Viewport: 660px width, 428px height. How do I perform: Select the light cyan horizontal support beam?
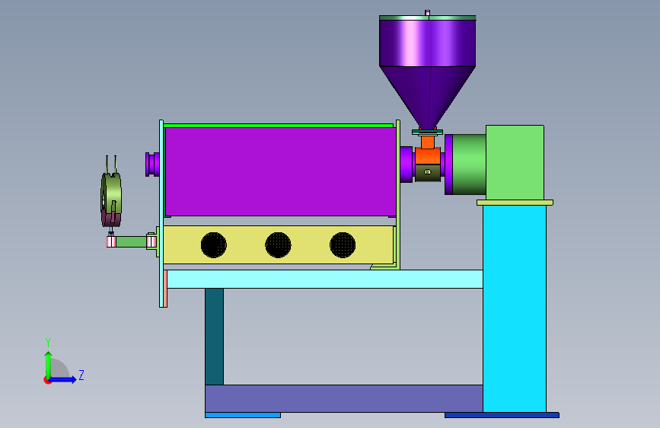point(324,279)
